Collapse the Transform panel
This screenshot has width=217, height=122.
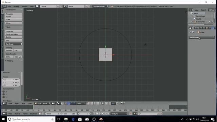[6, 10]
